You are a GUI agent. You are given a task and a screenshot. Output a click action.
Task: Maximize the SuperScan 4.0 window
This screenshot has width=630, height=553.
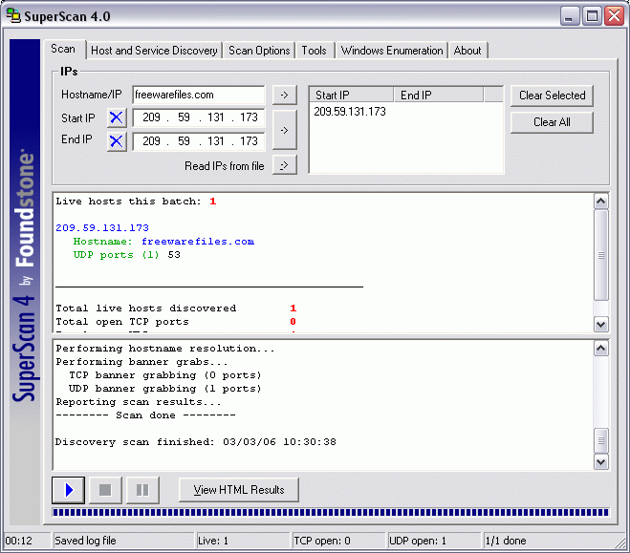pos(592,16)
